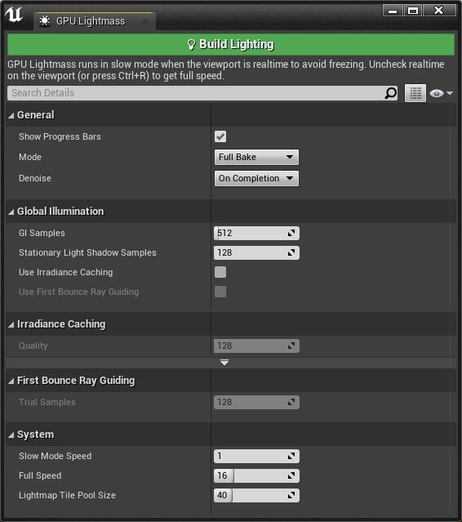Image resolution: width=462 pixels, height=522 pixels.
Task: Click the Build Lighting button
Action: click(x=231, y=44)
